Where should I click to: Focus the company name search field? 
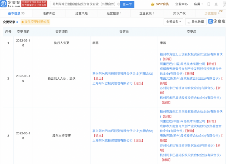[x=85, y=4]
